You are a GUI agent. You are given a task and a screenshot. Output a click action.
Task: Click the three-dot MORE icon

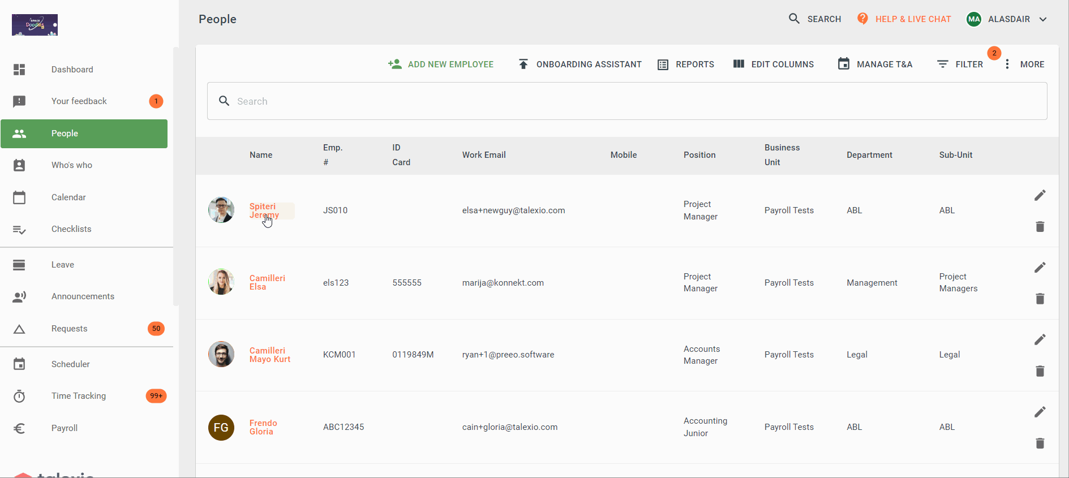(x=1007, y=64)
